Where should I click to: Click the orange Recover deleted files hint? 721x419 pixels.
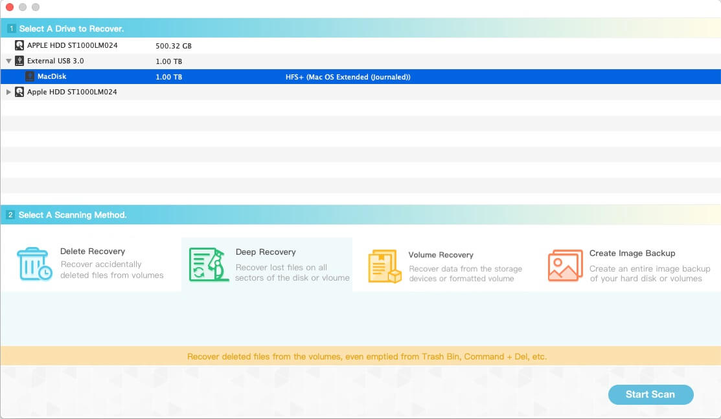(367, 356)
